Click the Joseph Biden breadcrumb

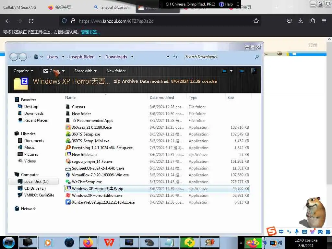[x=81, y=57]
